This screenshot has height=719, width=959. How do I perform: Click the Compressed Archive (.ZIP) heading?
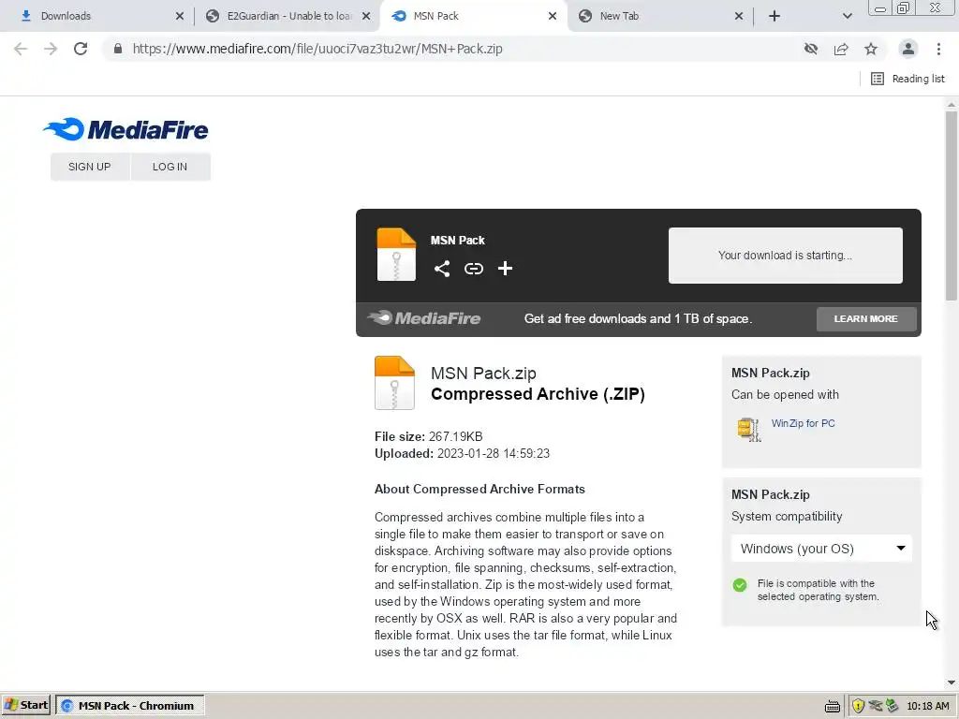pyautogui.click(x=538, y=394)
